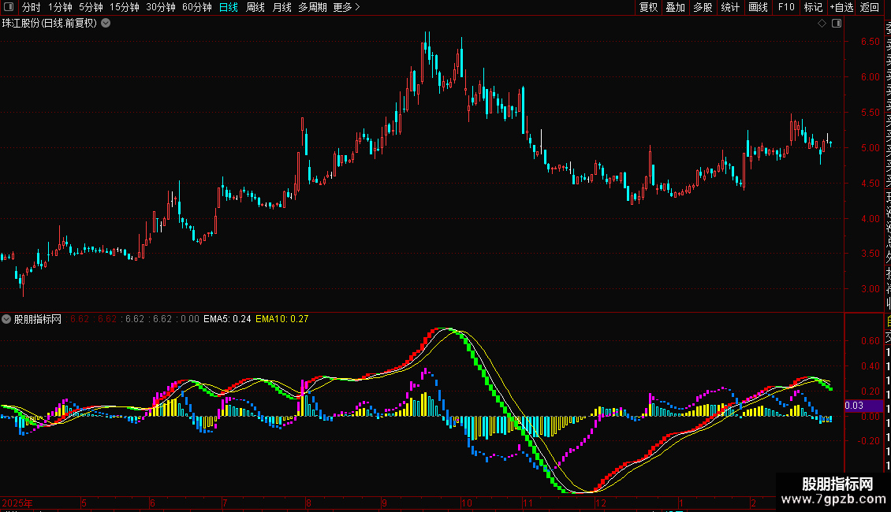
Task: Open the 统计 statistics tool
Action: pyautogui.click(x=730, y=7)
